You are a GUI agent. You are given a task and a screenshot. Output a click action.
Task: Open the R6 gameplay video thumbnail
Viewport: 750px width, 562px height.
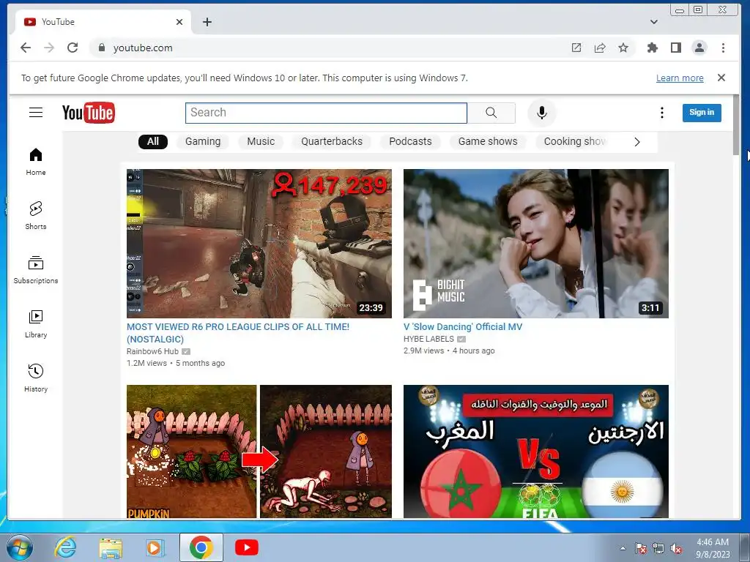pos(259,243)
